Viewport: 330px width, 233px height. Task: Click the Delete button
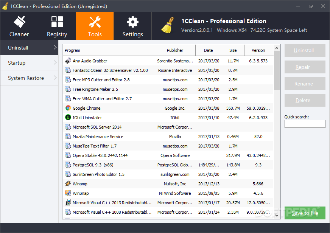pyautogui.click(x=305, y=100)
